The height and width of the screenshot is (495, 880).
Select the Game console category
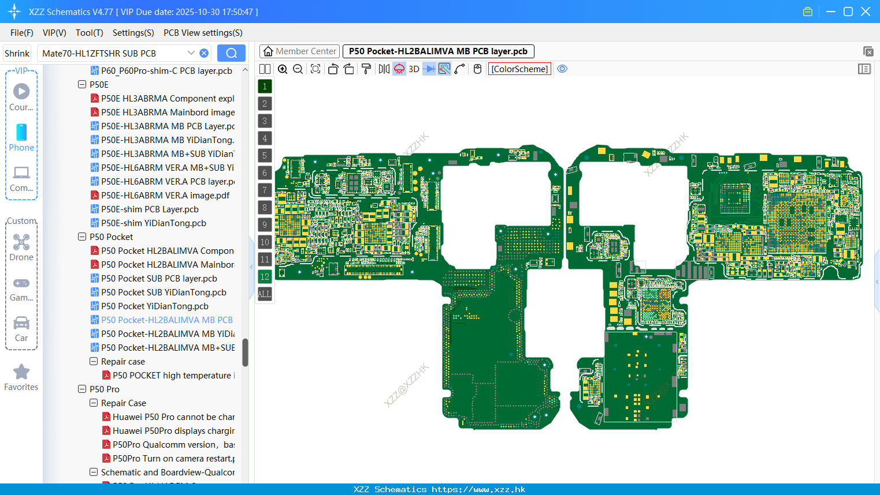point(21,288)
